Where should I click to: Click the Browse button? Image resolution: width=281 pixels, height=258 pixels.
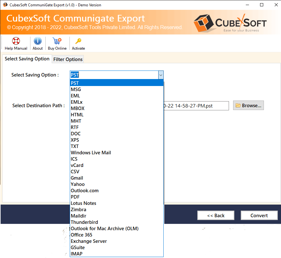point(248,105)
